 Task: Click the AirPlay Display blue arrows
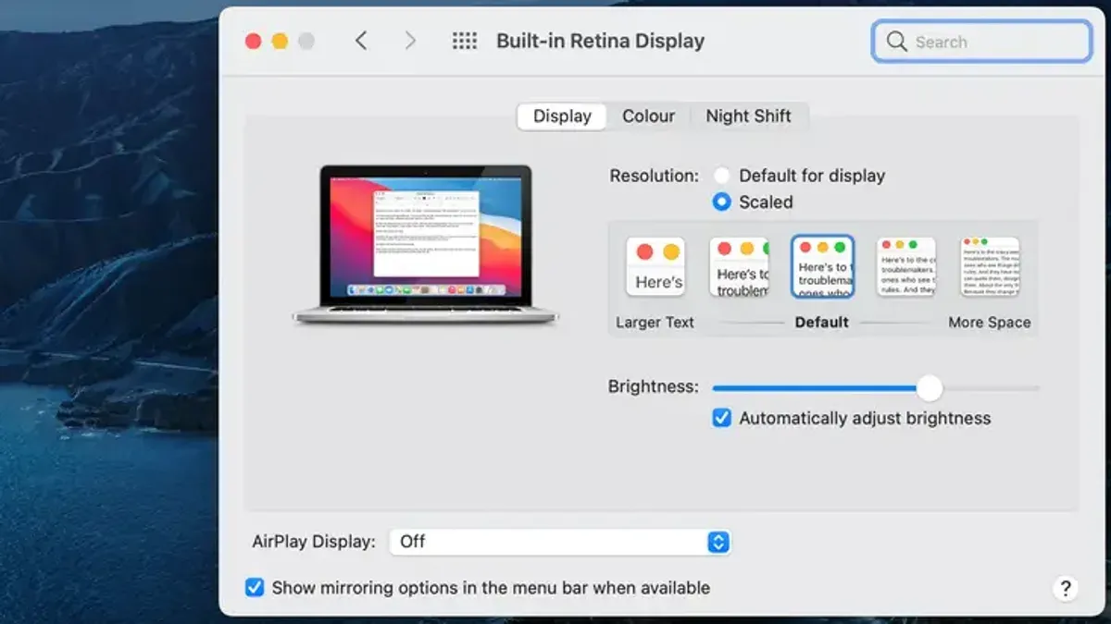click(x=718, y=542)
